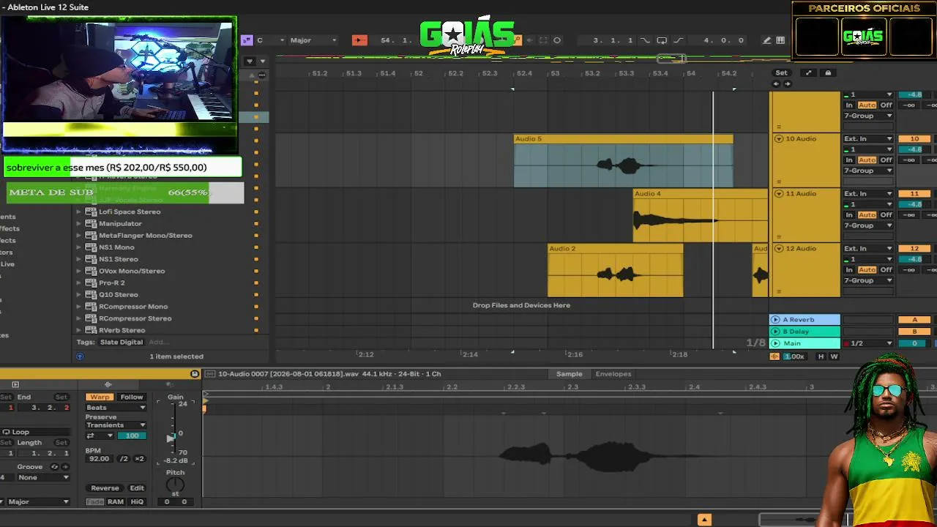The image size is (937, 527).
Task: Jump to next locator arrow
Action: click(x=788, y=83)
